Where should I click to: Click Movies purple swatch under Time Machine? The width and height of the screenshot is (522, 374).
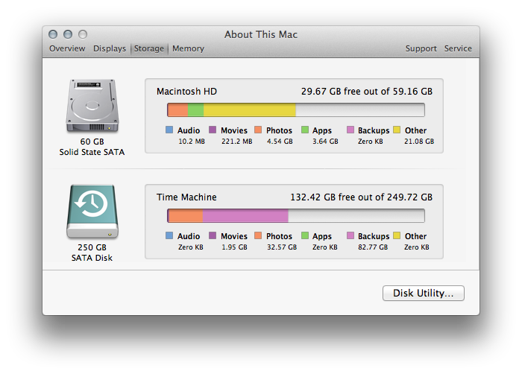[213, 235]
